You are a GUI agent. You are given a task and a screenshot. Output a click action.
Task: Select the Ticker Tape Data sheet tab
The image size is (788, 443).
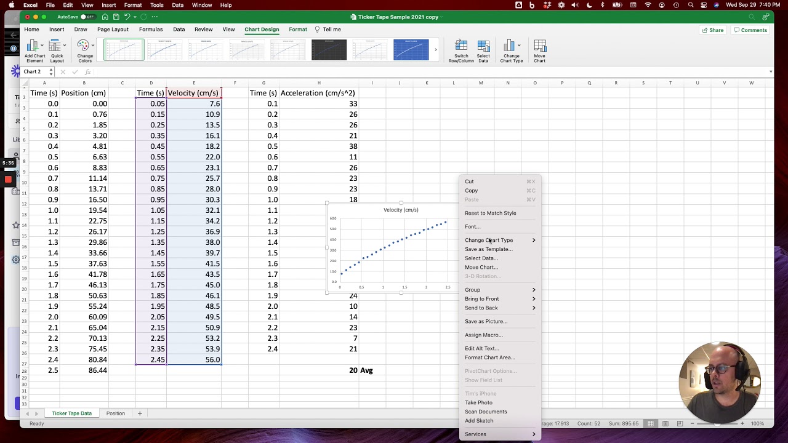point(72,413)
